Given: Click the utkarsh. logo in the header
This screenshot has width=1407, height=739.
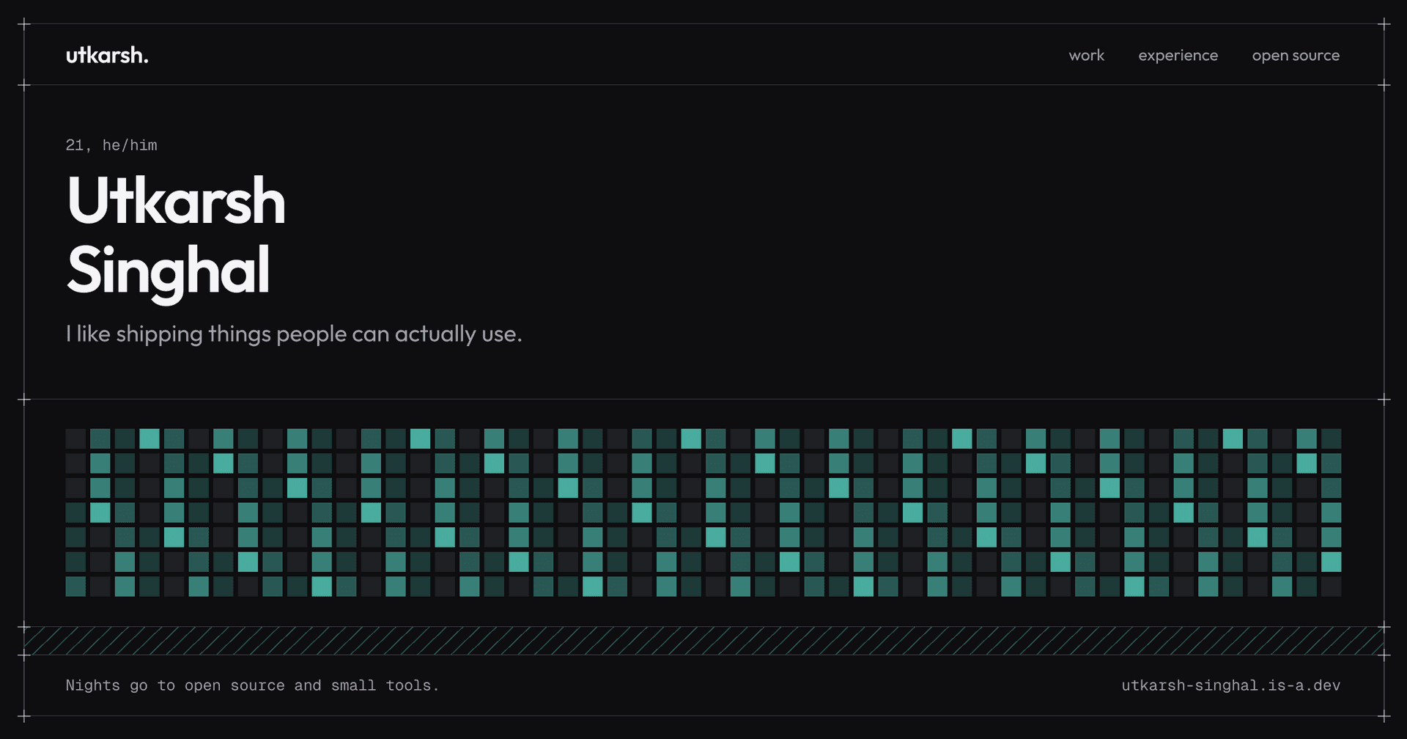Looking at the screenshot, I should 107,55.
